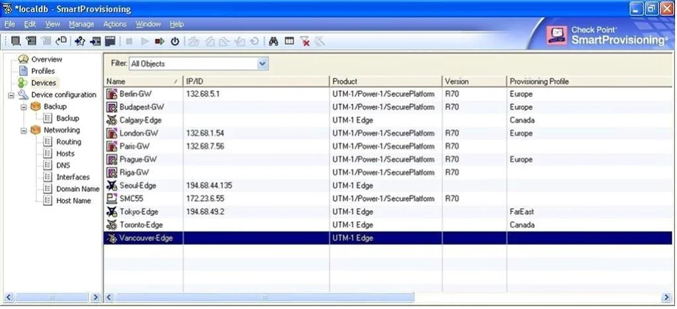Click the Calgary-Edge device icon
Screen dimensions: 677x309
(112, 120)
